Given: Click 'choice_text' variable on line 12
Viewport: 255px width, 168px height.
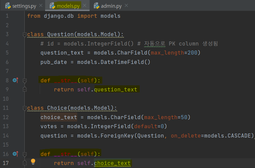Looking at the screenshot, I should click(x=58, y=117).
